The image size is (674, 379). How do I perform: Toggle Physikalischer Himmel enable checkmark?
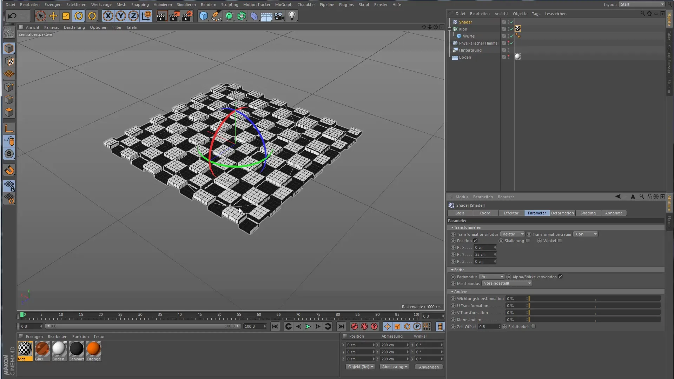tap(512, 43)
